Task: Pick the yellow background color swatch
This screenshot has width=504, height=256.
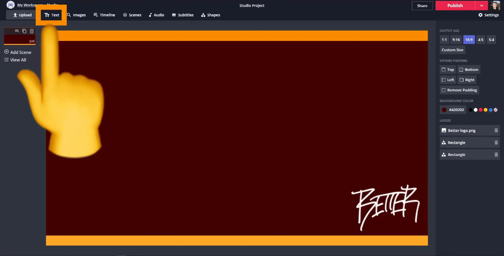Action: point(485,110)
